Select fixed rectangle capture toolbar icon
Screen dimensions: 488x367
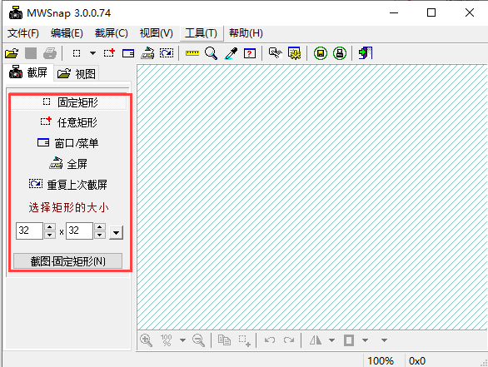pyautogui.click(x=77, y=53)
